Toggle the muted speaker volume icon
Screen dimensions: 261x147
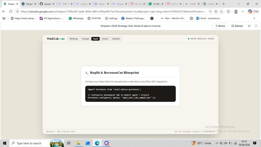(226, 143)
